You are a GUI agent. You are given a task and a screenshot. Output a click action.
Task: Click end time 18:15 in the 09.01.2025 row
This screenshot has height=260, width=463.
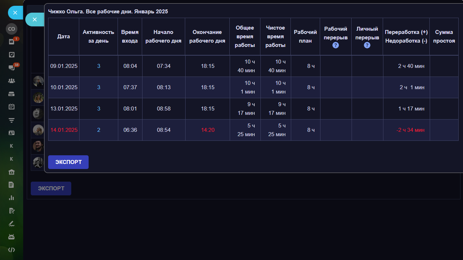pos(208,66)
